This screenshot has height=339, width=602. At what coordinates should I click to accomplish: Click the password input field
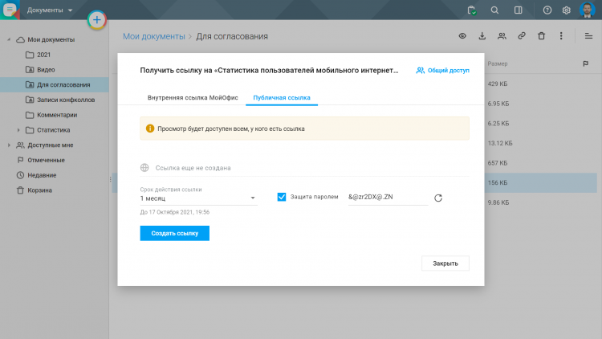[386, 198]
